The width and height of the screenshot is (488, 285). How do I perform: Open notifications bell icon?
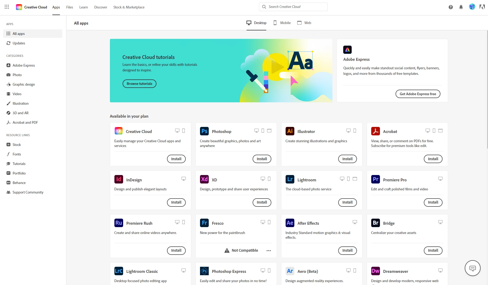coord(461,7)
